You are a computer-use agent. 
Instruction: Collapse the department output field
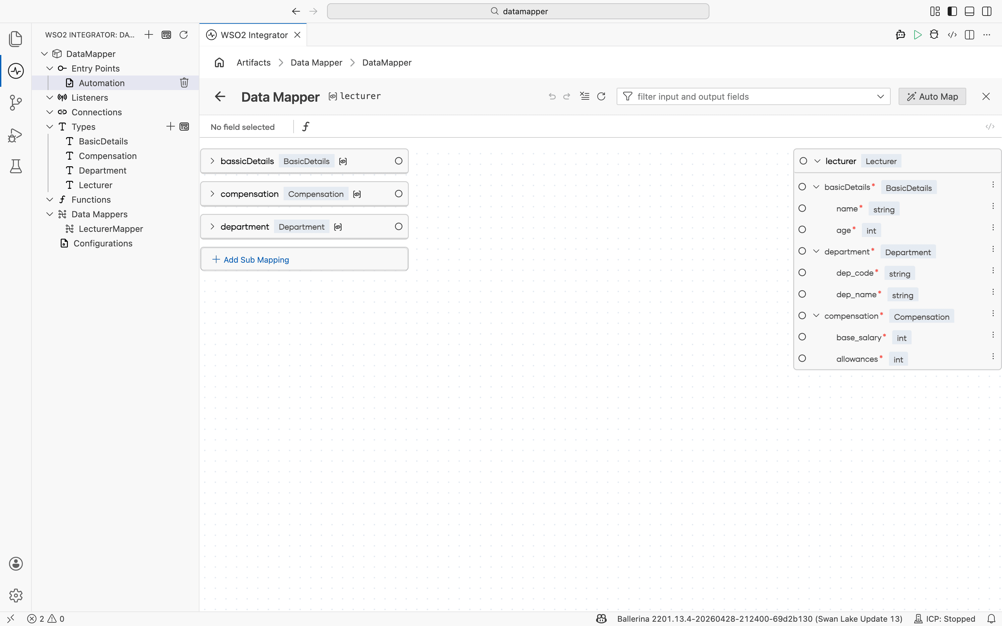(816, 251)
